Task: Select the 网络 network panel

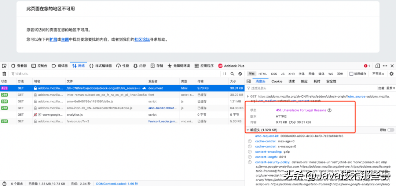Action: [x=78, y=66]
